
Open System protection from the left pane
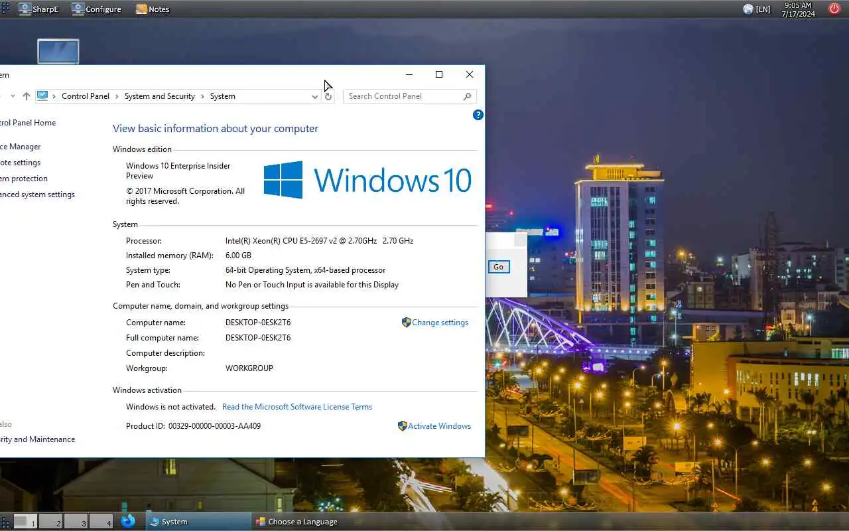pyautogui.click(x=24, y=179)
